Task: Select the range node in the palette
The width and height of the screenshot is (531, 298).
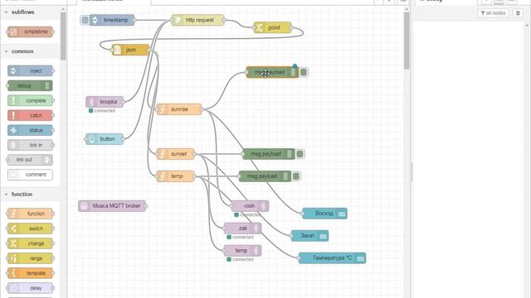Action: [x=30, y=258]
